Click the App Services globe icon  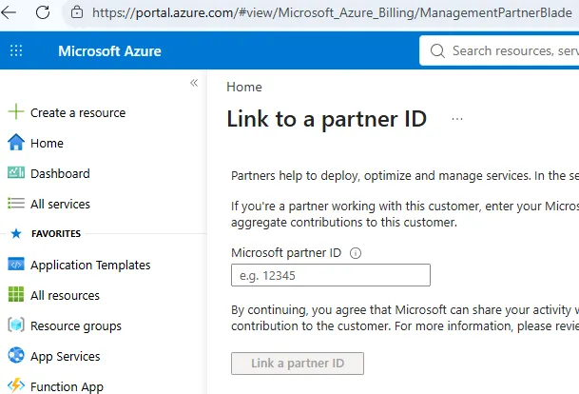[x=16, y=356]
